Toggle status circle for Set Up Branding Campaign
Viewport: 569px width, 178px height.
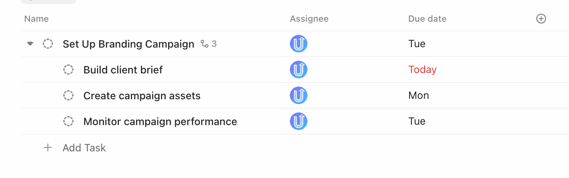coord(48,44)
